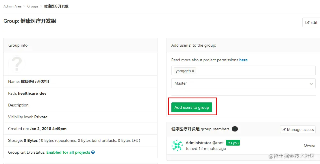Viewport: 320px width, 164px height.
Task: Open Manage access for group members
Action: [298, 129]
